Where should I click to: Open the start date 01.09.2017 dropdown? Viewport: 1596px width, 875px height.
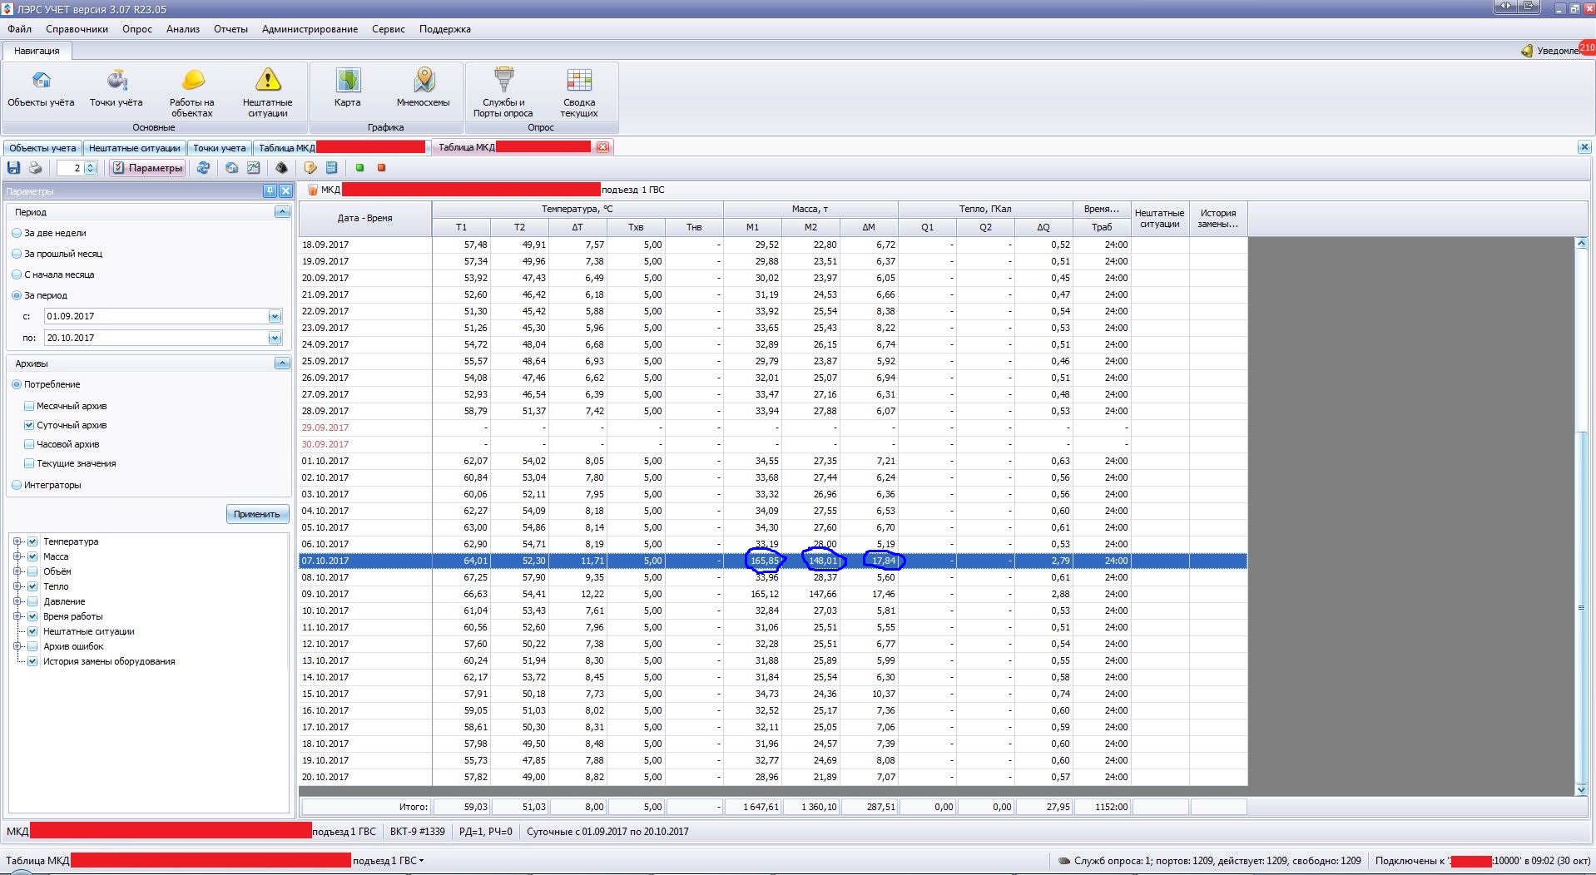pyautogui.click(x=275, y=316)
